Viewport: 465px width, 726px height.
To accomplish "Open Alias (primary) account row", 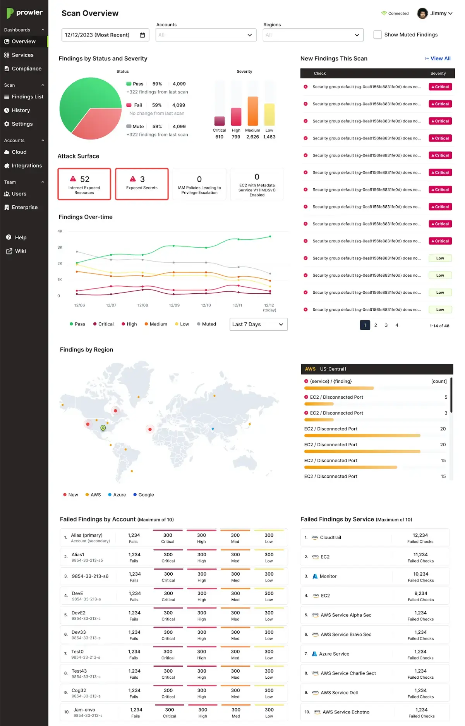I will [174, 538].
